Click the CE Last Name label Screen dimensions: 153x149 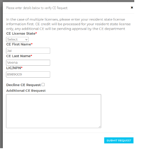coord(18,56)
